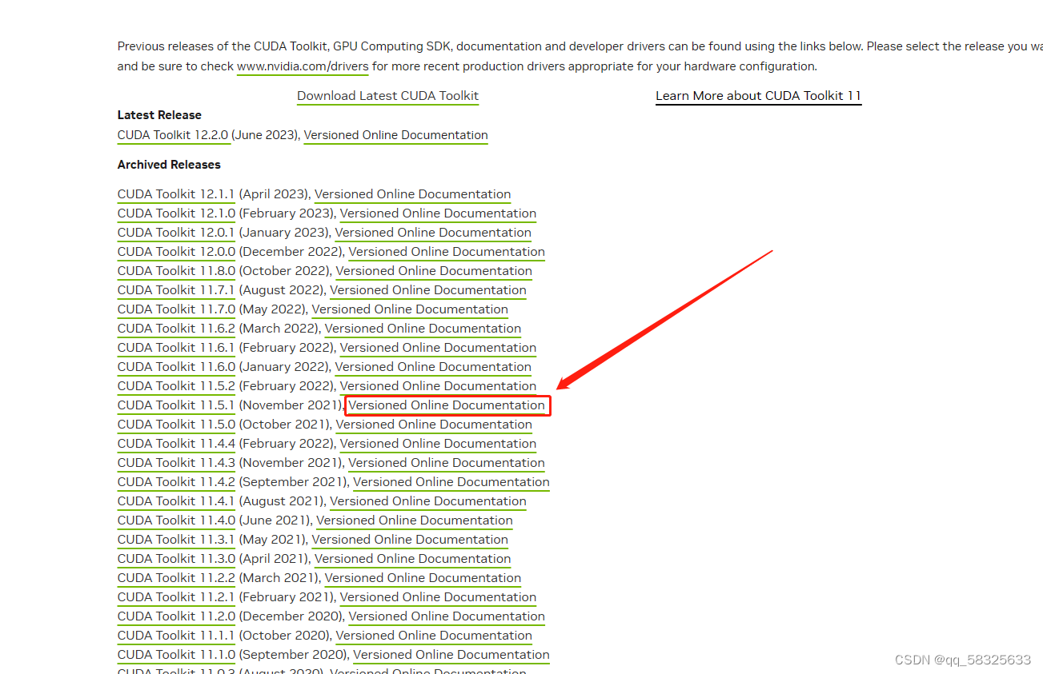The image size is (1043, 674).
Task: Open CUDA Toolkit 11.4.4 link
Action: [176, 444]
